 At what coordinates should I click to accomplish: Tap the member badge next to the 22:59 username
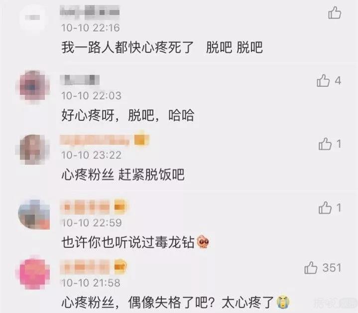click(x=120, y=207)
